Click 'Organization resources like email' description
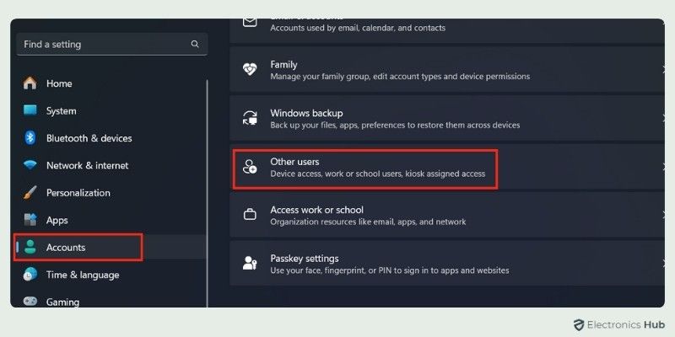The image size is (675, 337). [x=368, y=222]
